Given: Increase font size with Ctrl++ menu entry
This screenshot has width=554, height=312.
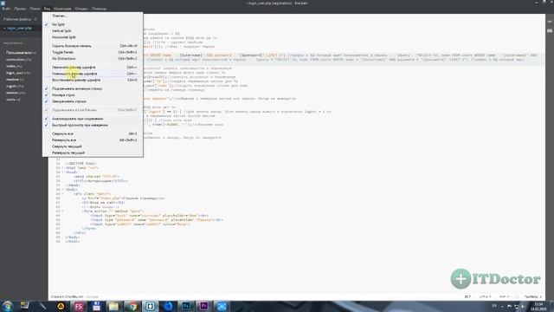Looking at the screenshot, I should point(93,68).
